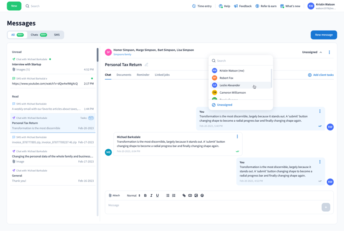The width and height of the screenshot is (344, 231).
Task: Click the assignee Search field
Action: 240,61
